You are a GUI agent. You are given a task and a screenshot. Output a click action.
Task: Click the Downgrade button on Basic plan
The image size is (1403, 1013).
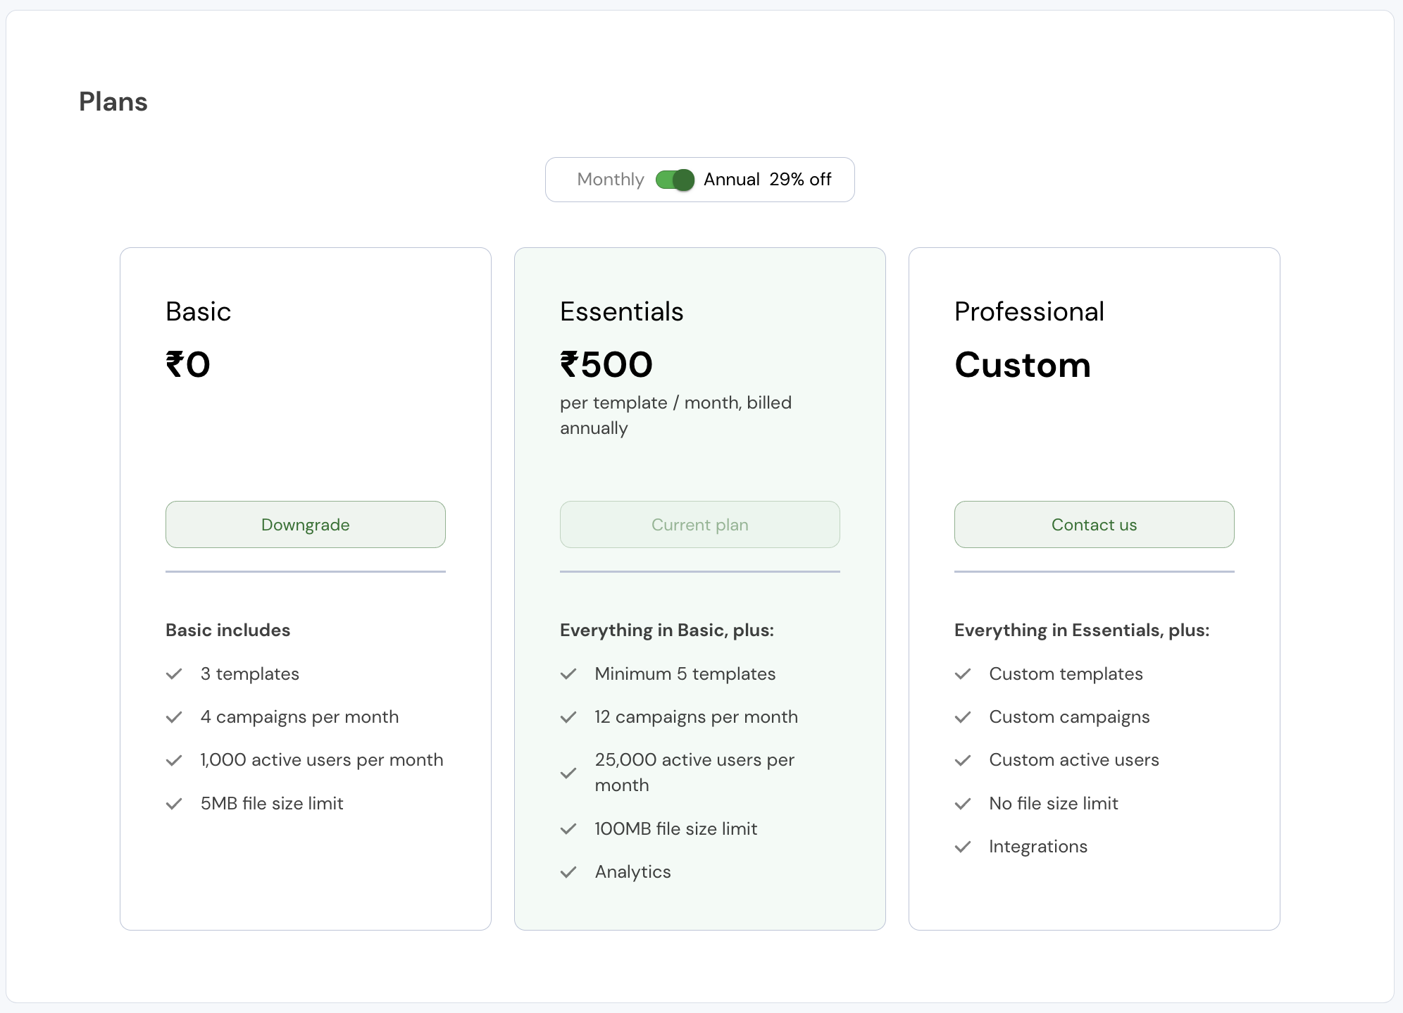coord(305,525)
